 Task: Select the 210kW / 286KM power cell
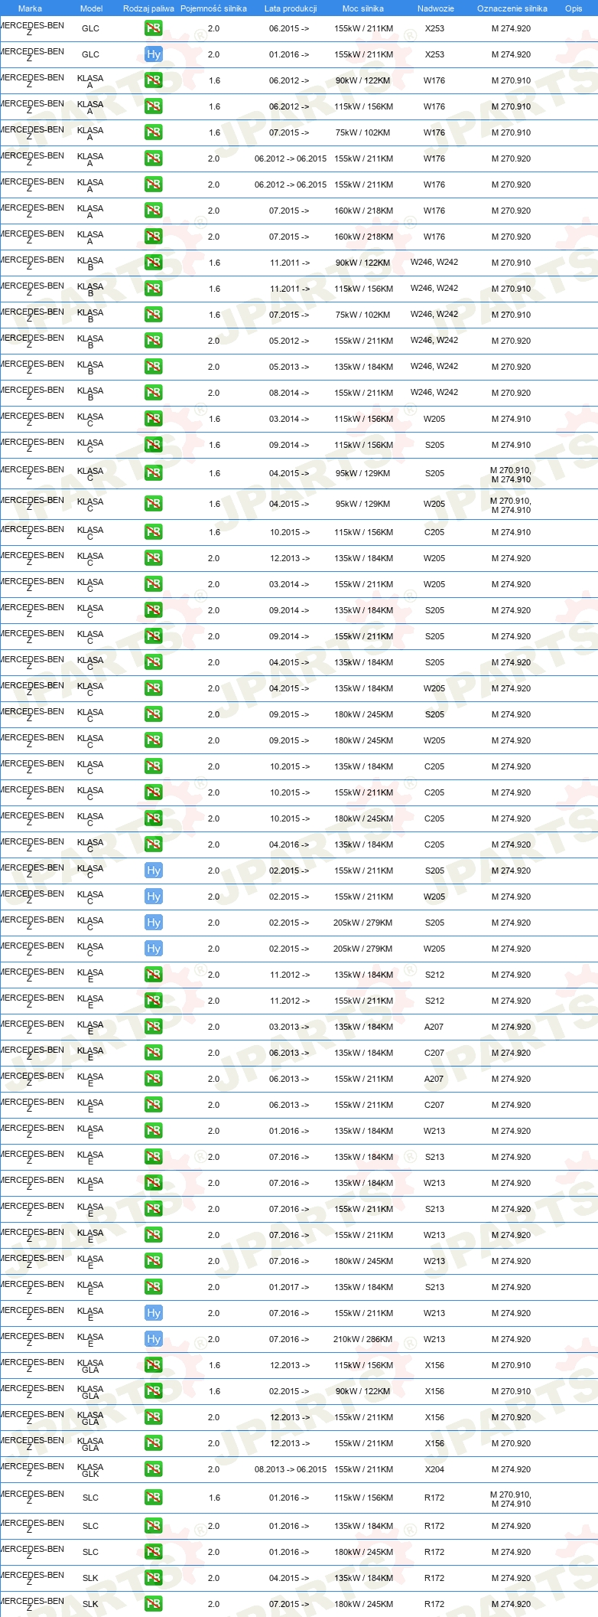pyautogui.click(x=363, y=1339)
